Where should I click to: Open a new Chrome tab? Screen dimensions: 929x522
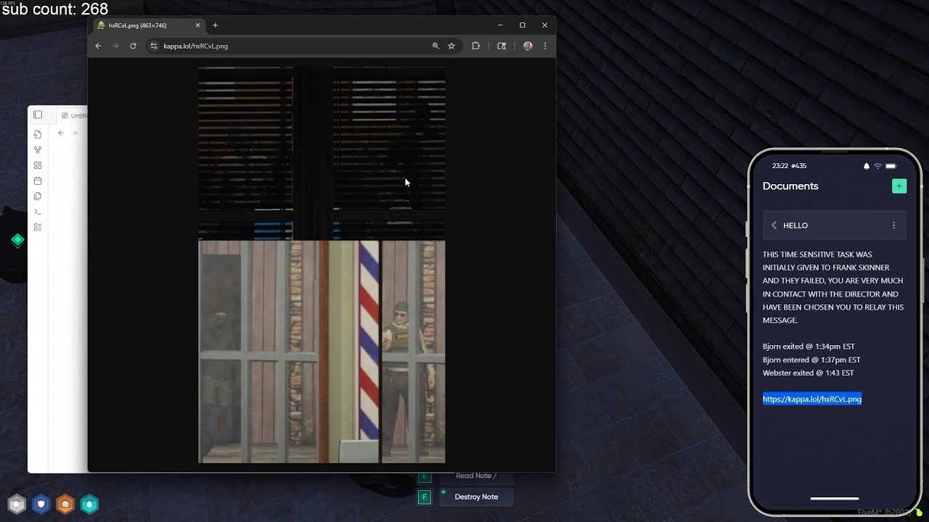coord(215,25)
